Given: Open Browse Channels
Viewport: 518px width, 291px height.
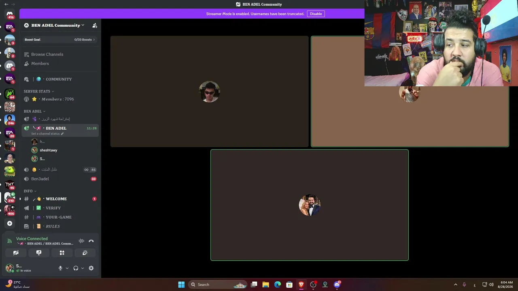Looking at the screenshot, I should tap(60, 54).
